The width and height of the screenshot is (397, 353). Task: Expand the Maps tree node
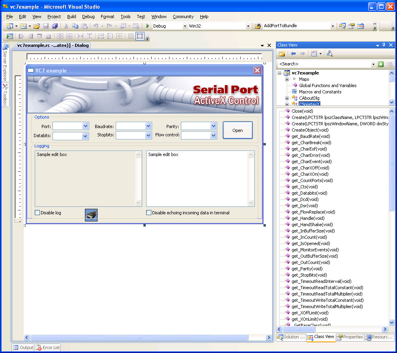coord(287,79)
